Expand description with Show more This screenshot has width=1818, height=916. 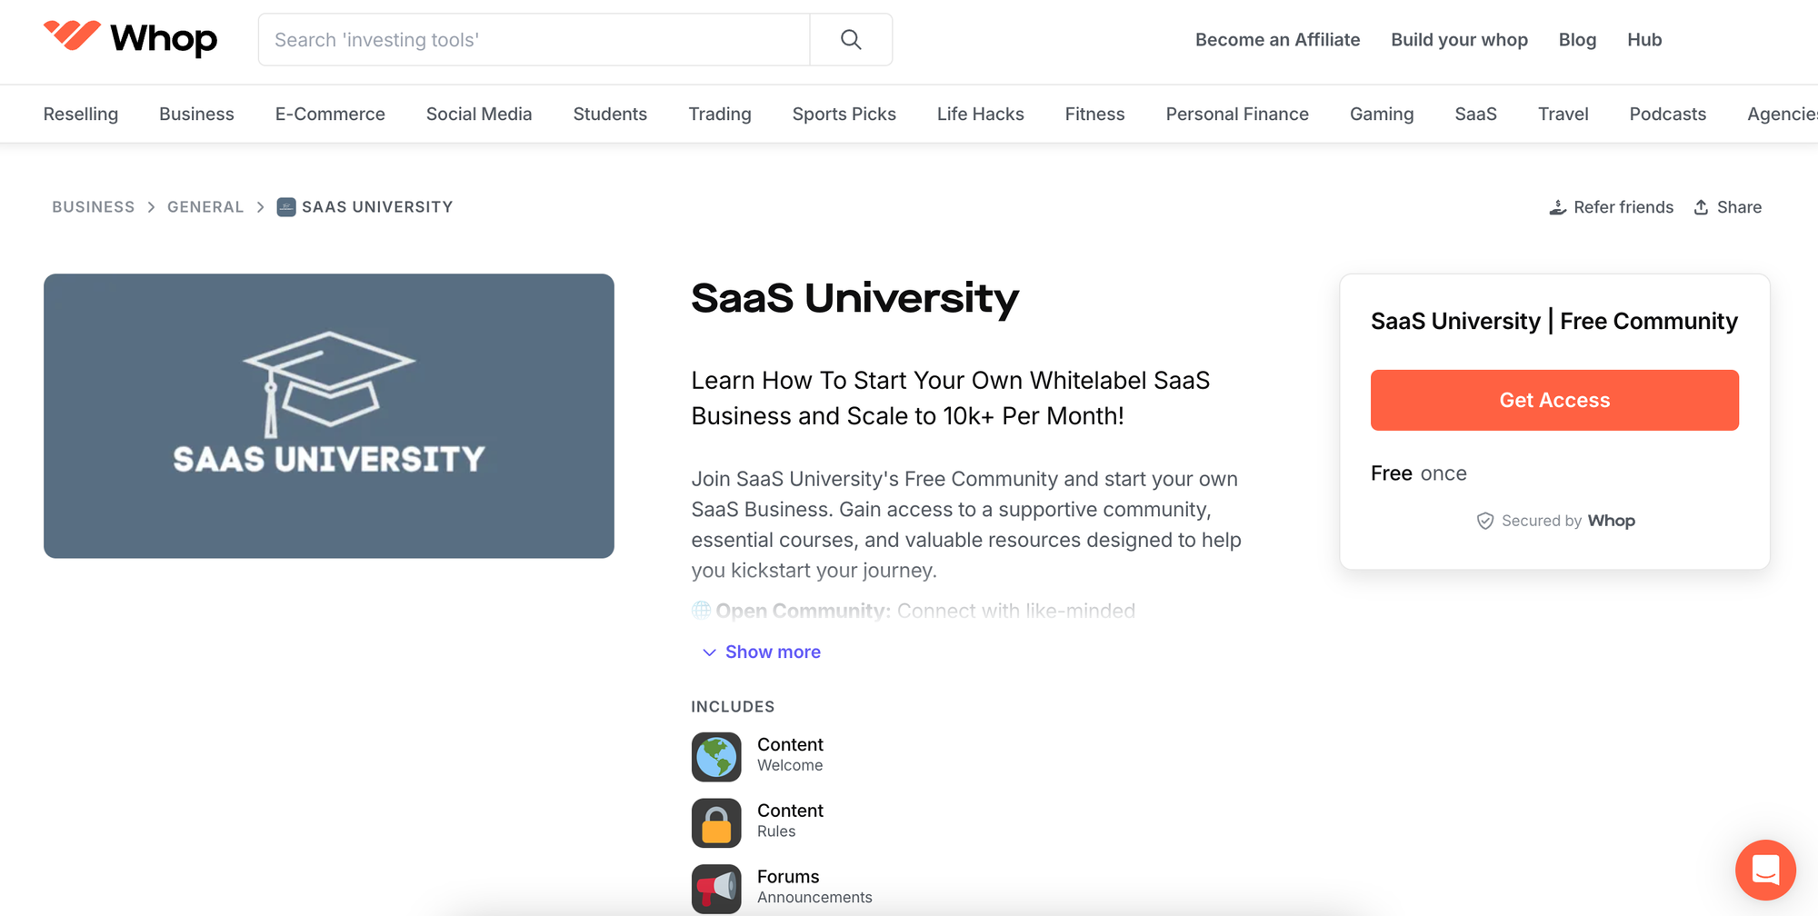(762, 652)
